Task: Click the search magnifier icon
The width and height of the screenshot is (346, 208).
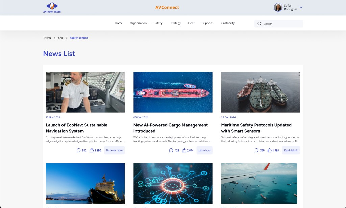Action: [259, 24]
